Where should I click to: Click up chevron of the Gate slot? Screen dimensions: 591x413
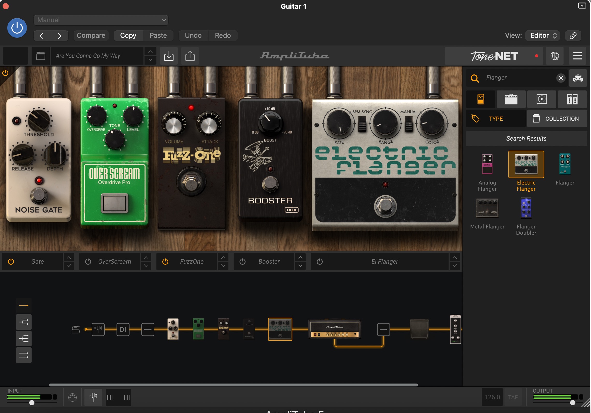69,257
